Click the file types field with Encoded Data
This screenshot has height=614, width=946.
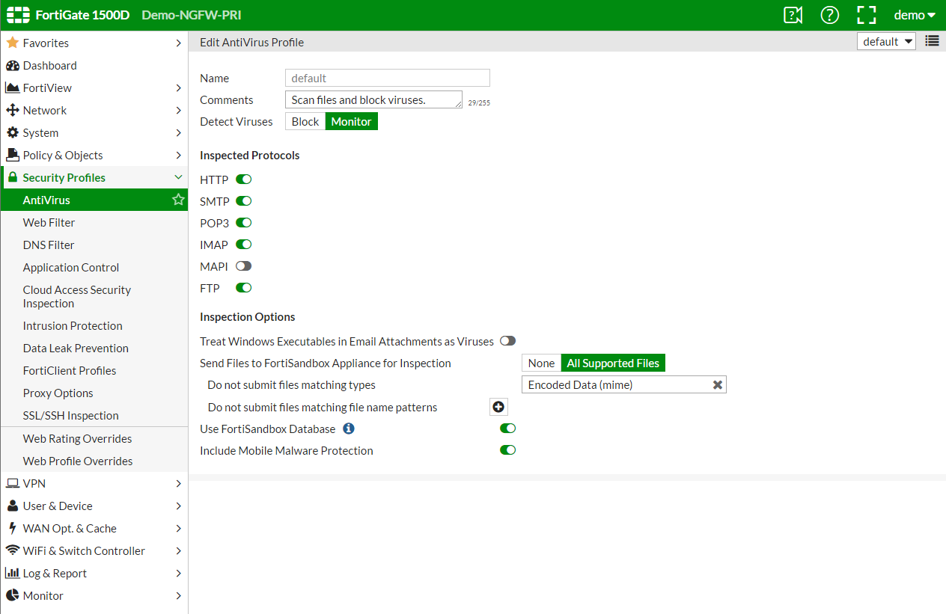(x=624, y=384)
